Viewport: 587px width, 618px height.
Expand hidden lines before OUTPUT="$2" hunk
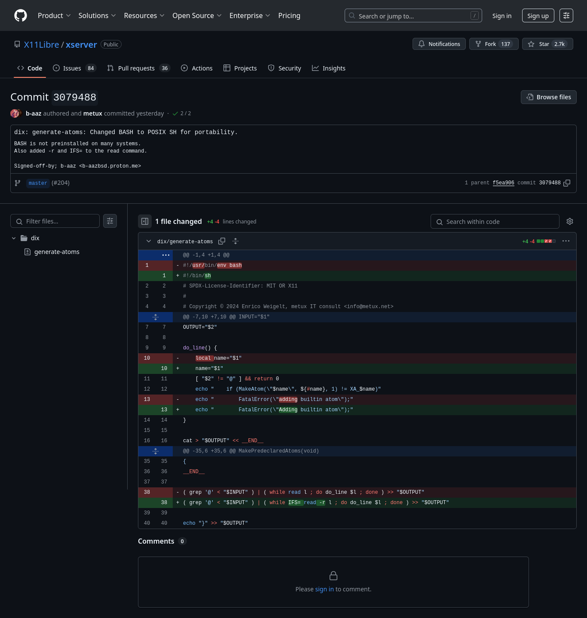click(x=156, y=317)
